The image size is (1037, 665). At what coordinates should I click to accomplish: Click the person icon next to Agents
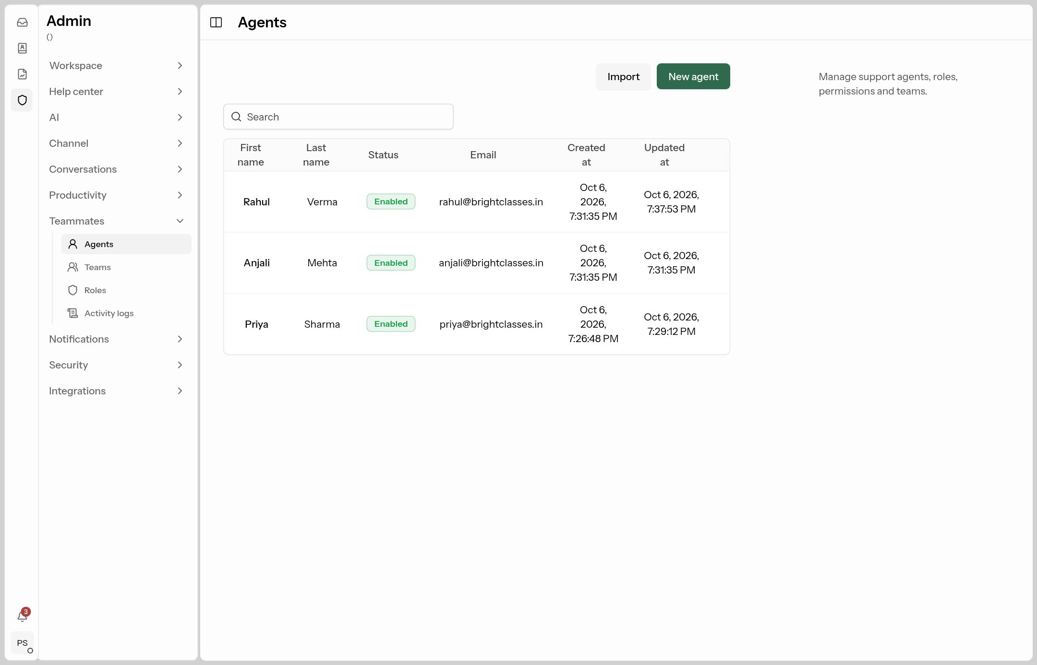[x=72, y=244]
